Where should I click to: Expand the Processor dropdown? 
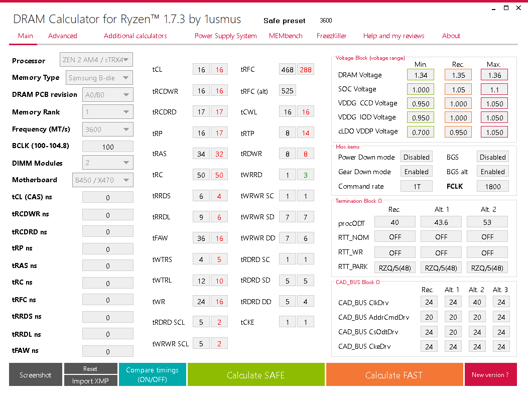pyautogui.click(x=96, y=60)
